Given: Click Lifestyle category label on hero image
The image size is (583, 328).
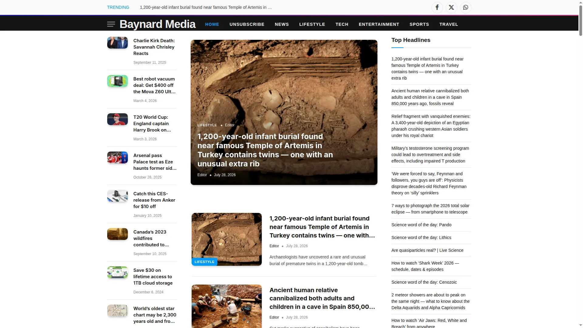Looking at the screenshot, I should coord(207,125).
